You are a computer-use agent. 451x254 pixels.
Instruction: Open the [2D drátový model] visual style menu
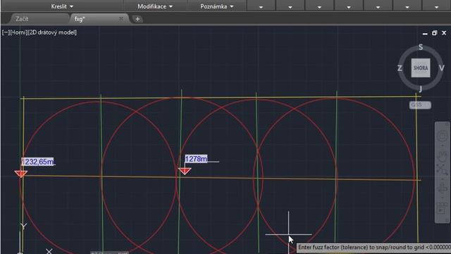[x=52, y=32]
